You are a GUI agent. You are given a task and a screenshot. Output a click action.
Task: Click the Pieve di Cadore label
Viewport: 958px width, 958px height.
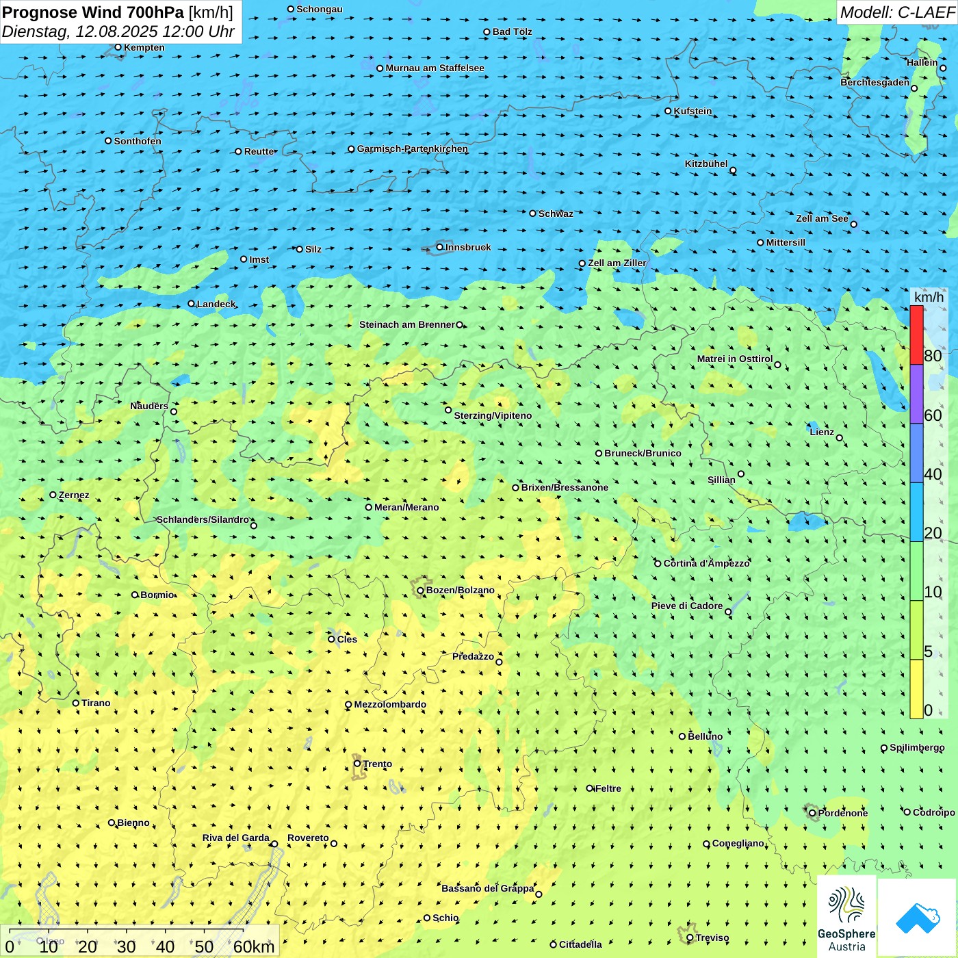point(687,606)
